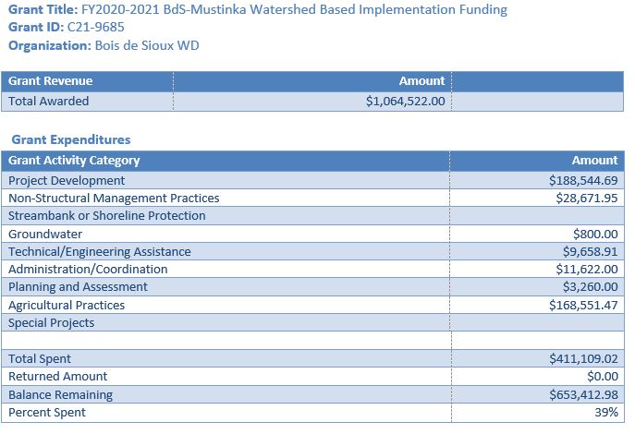Select the Total Awarded row label
The width and height of the screenshot is (635, 434).
coord(49,101)
